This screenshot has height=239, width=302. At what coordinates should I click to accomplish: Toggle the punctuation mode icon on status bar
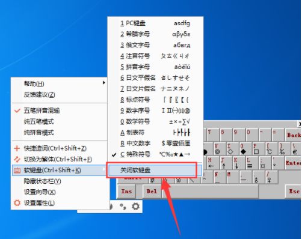(x=123, y=207)
